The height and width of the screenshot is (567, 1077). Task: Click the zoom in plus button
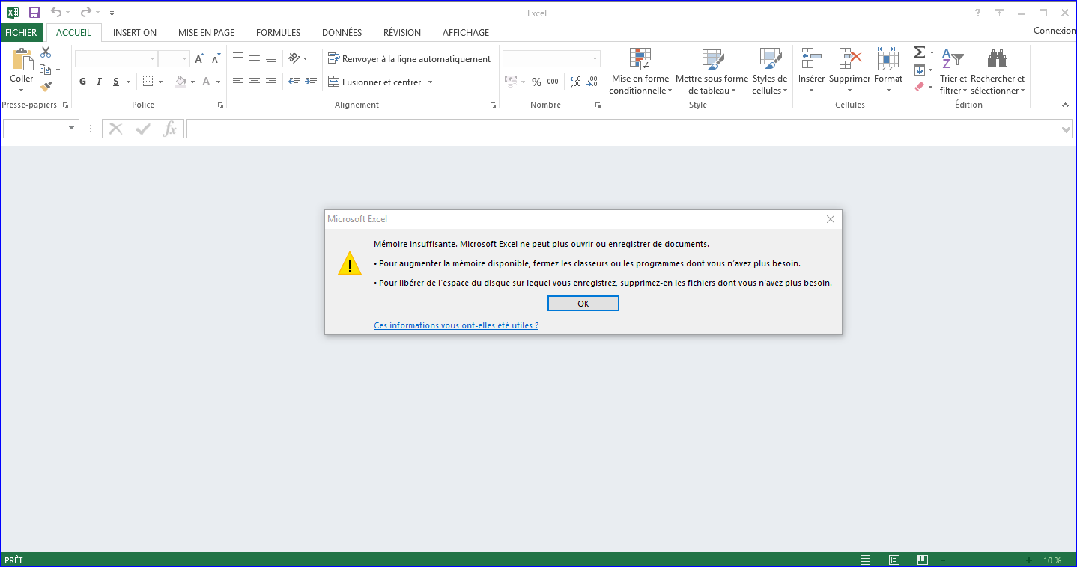coord(1029,560)
